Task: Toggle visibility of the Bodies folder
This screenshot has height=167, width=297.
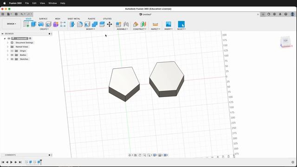Action: click(12, 55)
